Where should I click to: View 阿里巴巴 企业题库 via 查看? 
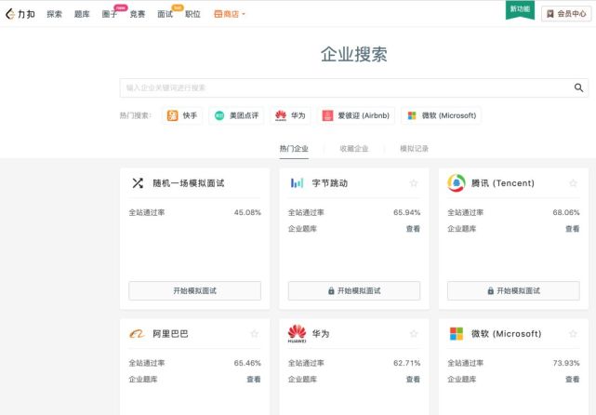tap(254, 380)
